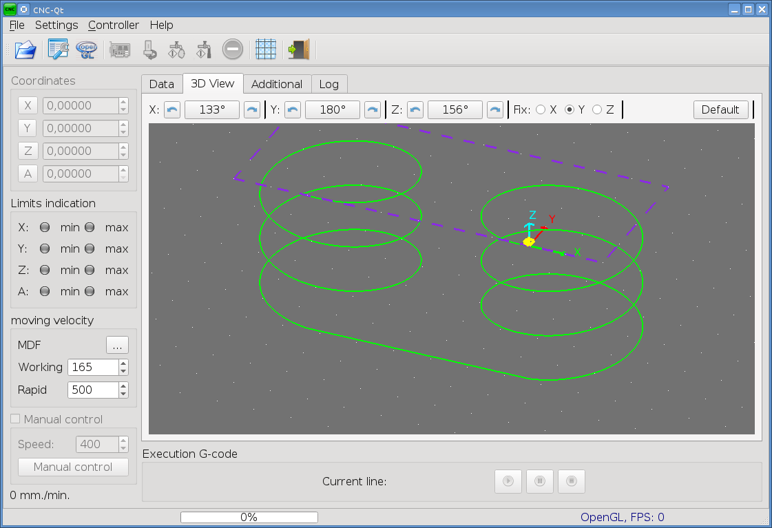
Task: Open a file with the folder icon
Action: point(25,49)
